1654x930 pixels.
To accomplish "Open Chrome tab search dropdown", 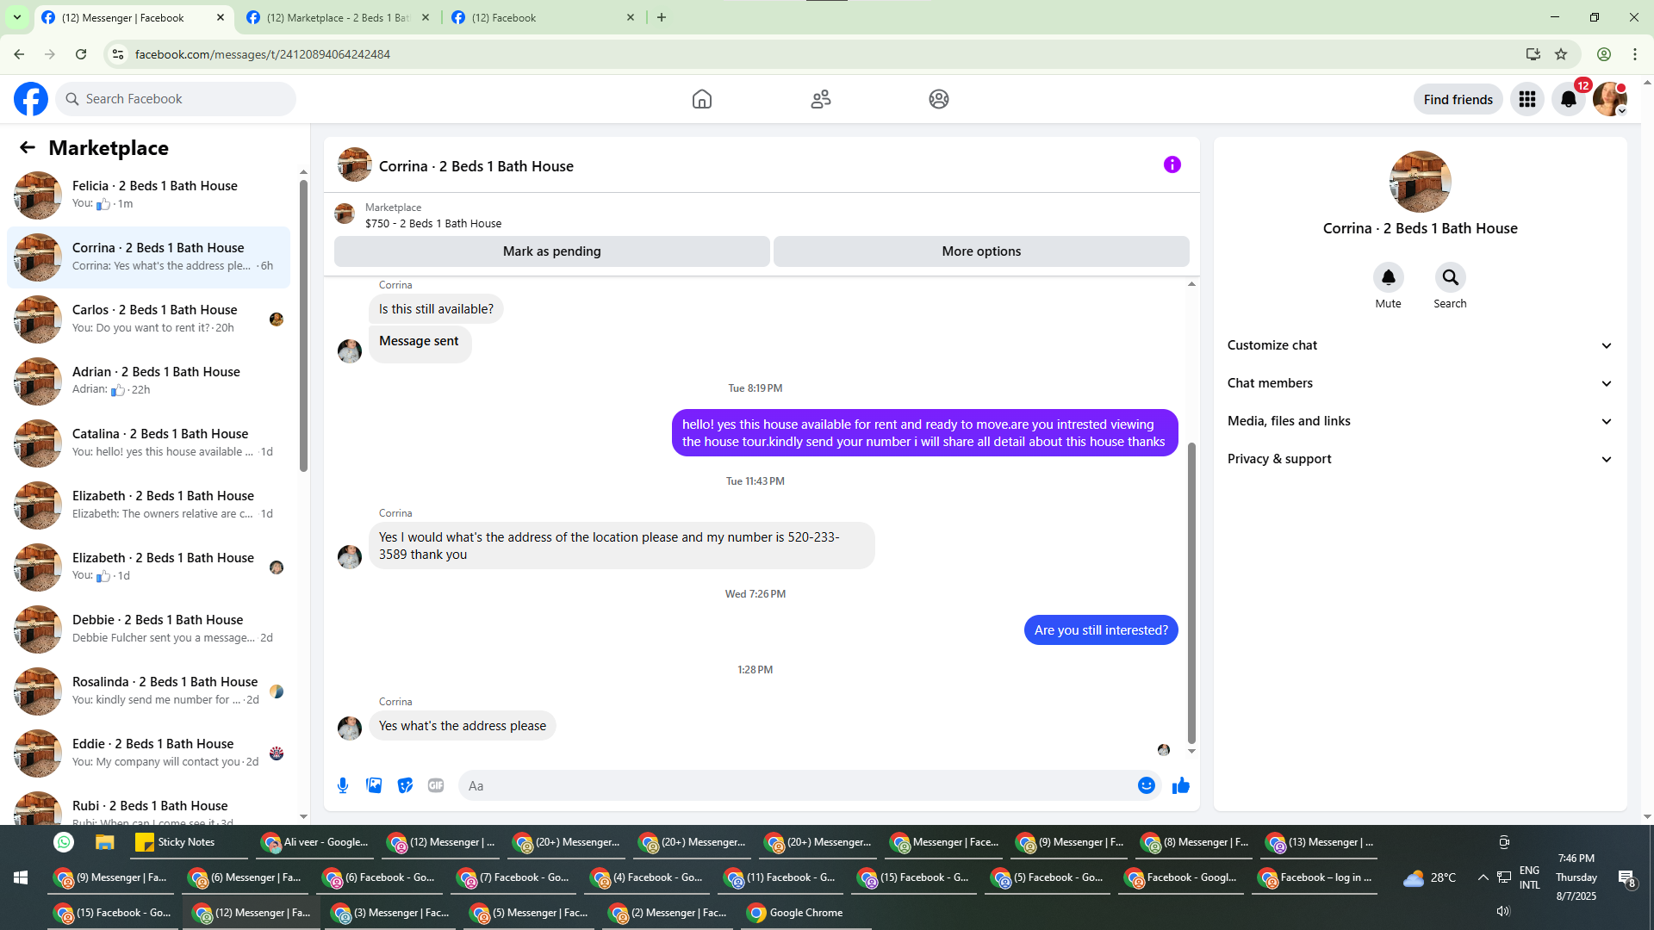I will coord(17,17).
